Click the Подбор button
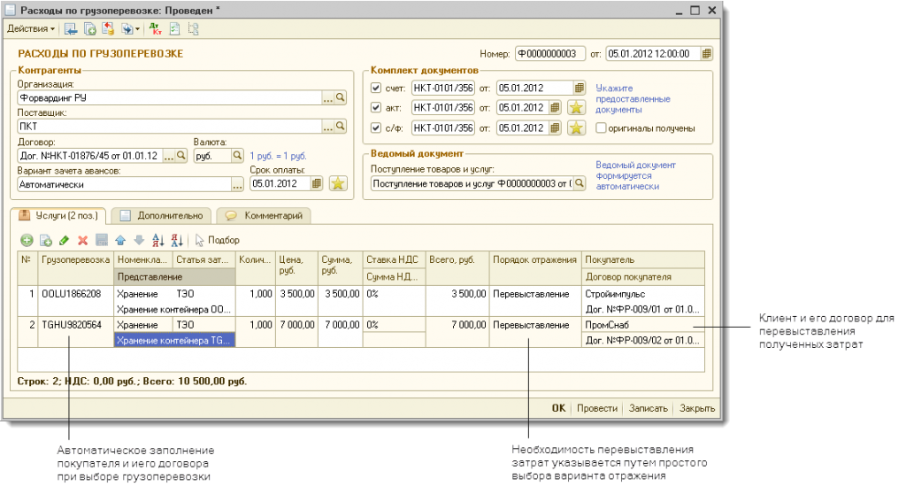The image size is (906, 494). tap(217, 240)
